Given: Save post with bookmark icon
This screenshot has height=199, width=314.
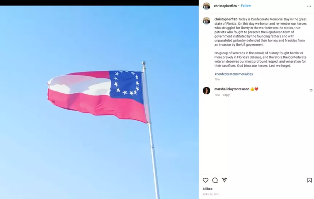Looking at the screenshot, I should click(x=309, y=180).
